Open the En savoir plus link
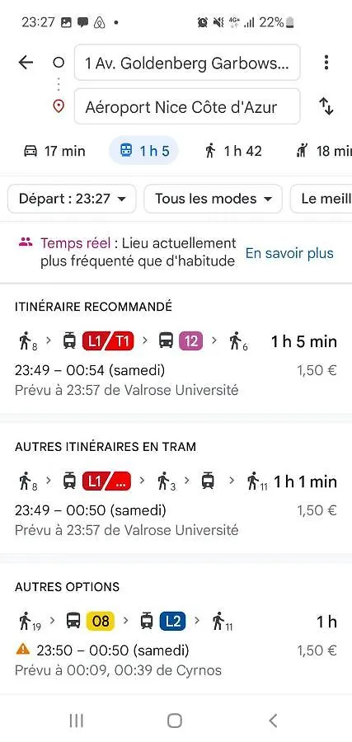Screen dimensions: 352x742 tap(289, 253)
